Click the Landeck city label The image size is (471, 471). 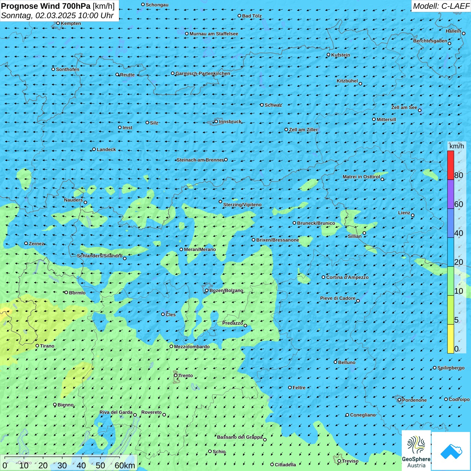coord(106,149)
